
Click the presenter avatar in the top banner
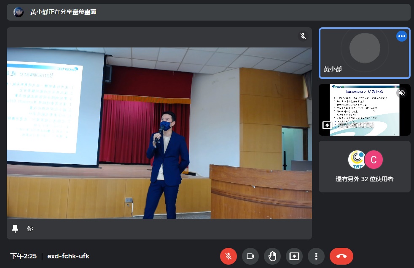19,12
